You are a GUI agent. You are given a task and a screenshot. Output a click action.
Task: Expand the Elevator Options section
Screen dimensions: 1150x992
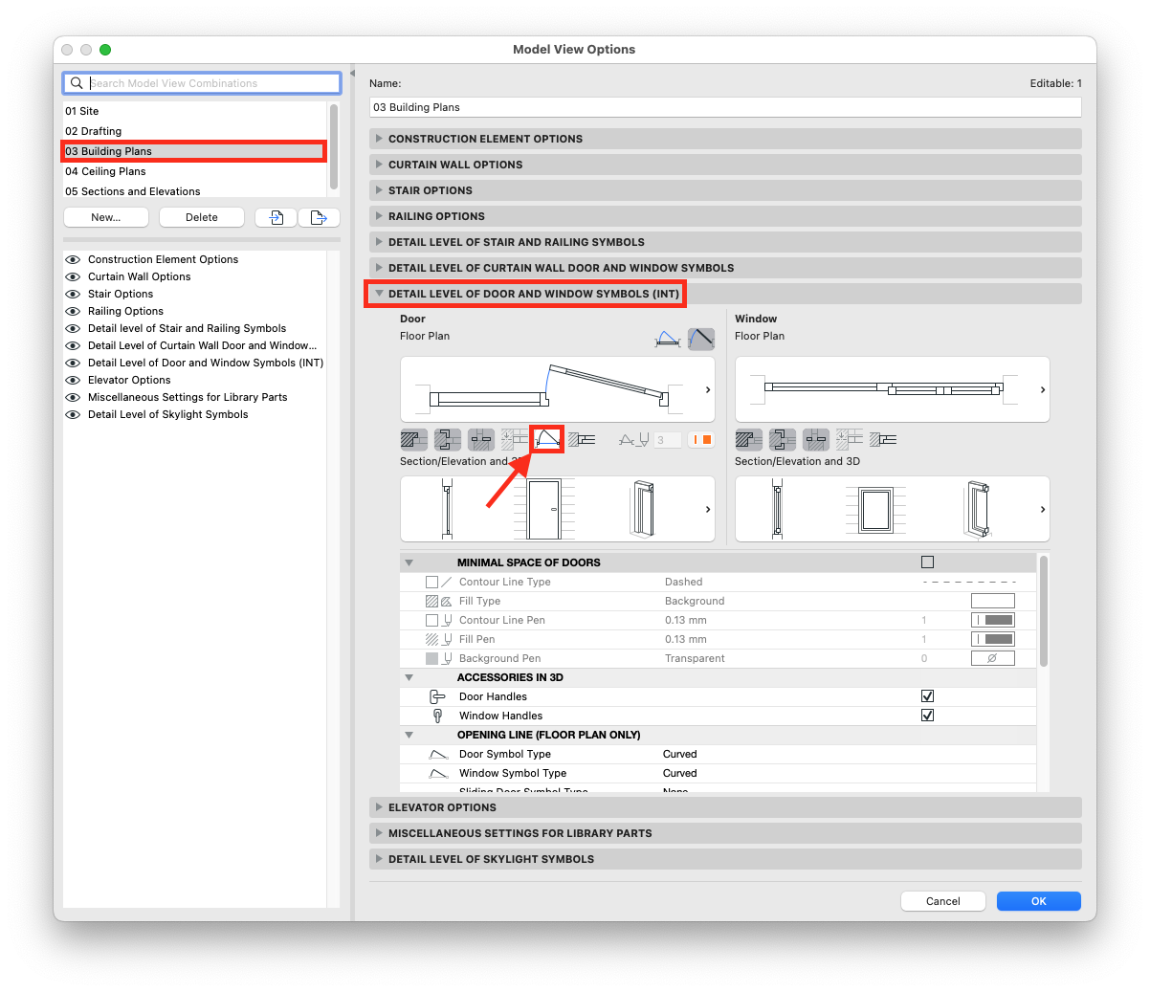[725, 807]
